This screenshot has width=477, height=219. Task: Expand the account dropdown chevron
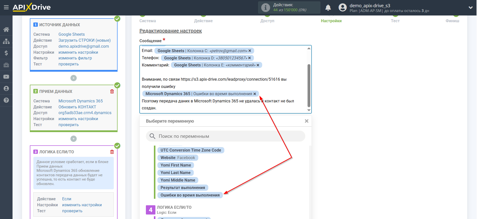point(470,8)
